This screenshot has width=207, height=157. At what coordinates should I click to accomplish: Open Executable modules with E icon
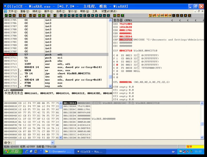pyautogui.click(x=65, y=15)
